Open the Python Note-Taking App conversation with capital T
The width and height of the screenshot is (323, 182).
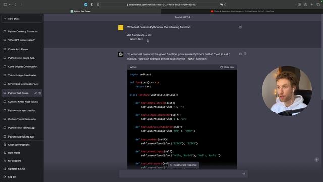22,128
